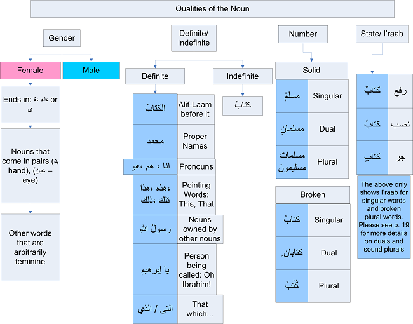Select the Number category box
The image size is (413, 324).
[302, 34]
